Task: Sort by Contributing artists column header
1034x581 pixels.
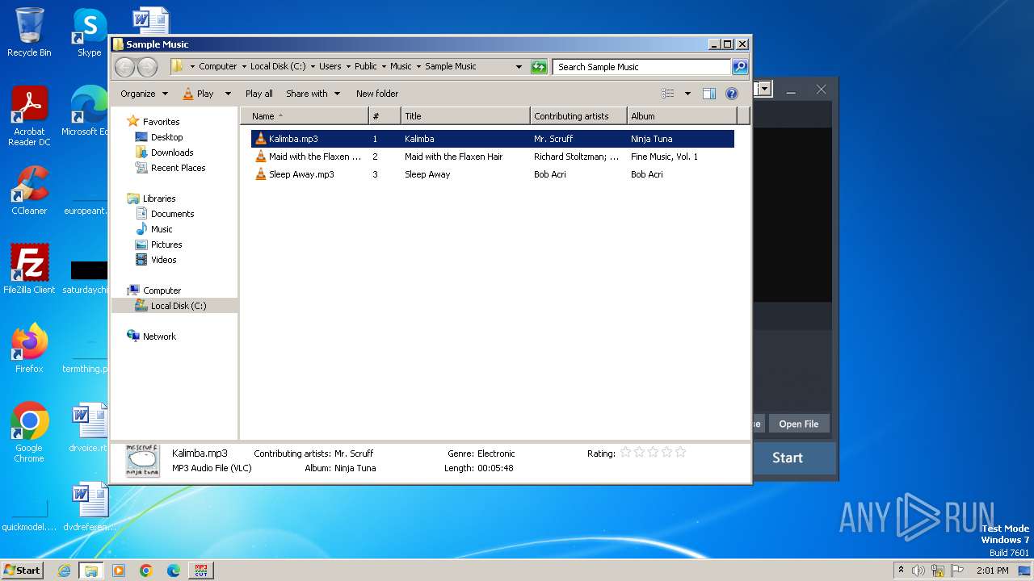Action: click(x=578, y=116)
